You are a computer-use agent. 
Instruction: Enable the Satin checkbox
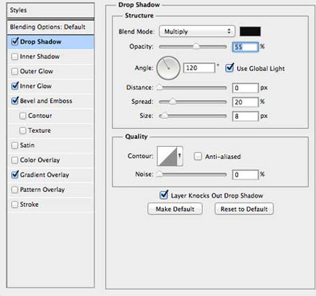coord(15,146)
